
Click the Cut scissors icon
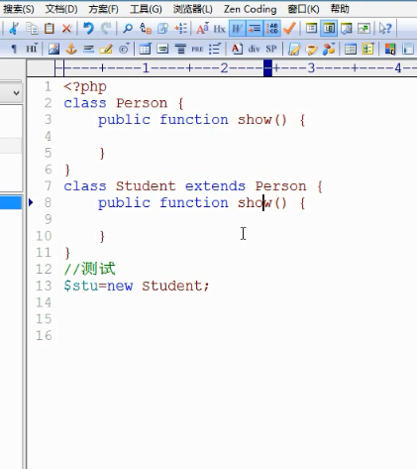[14, 29]
